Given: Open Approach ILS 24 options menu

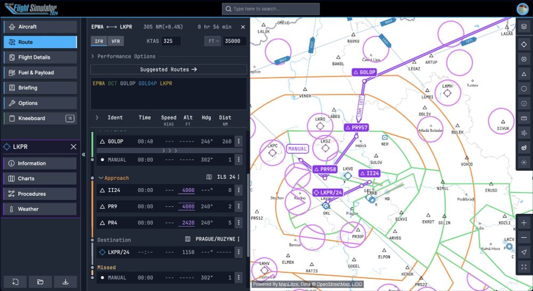Looking at the screenshot, I should 239,177.
